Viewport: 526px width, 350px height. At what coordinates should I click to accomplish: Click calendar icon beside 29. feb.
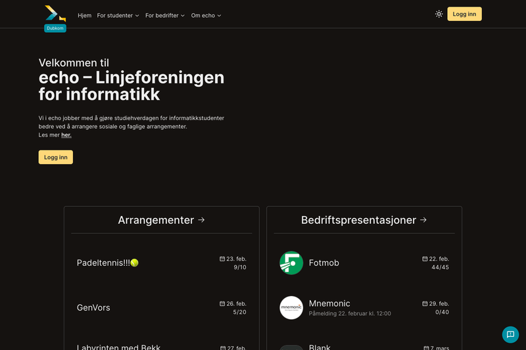tap(425, 303)
